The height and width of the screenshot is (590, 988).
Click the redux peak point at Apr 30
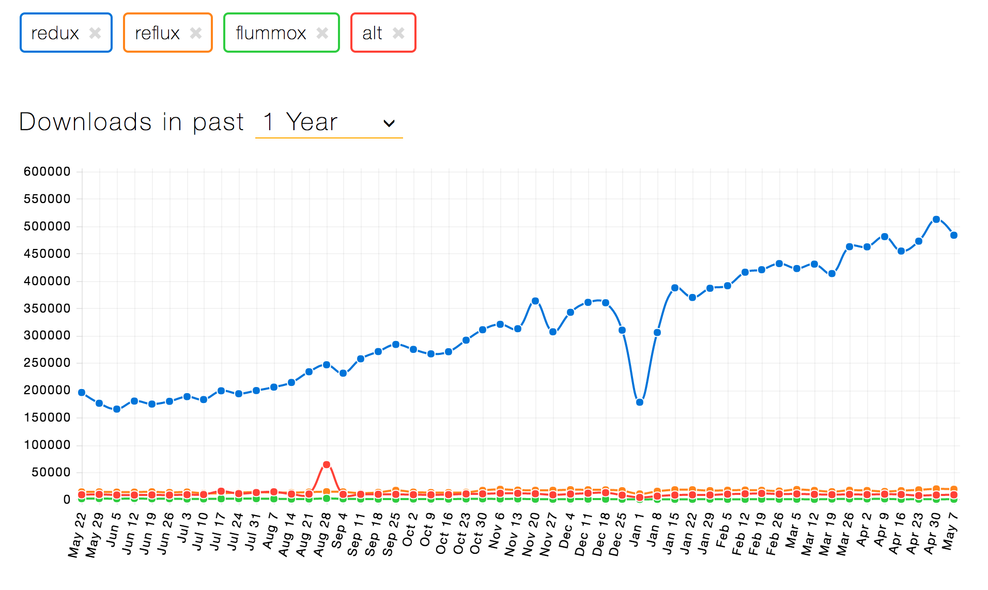point(936,219)
